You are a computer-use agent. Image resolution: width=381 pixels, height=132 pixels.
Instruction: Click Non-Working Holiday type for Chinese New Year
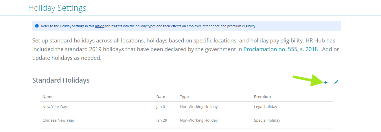click(x=199, y=120)
